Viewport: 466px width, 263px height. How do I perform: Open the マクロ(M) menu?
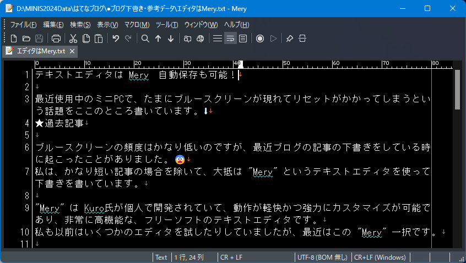point(137,25)
